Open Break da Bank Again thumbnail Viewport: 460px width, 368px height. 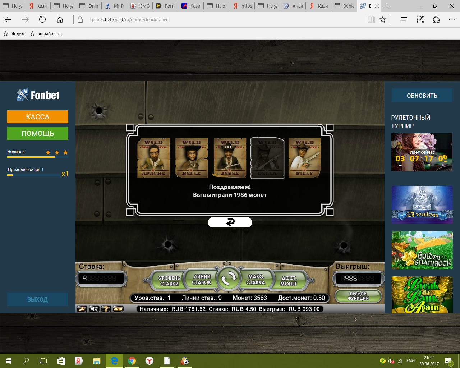pyautogui.click(x=422, y=295)
